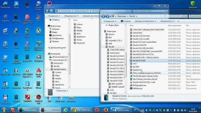Image resolution: width=201 pixels, height=113 pixels.
Task: Click Открыть button in Navitel toolbar
Action: pyautogui.click(x=126, y=21)
